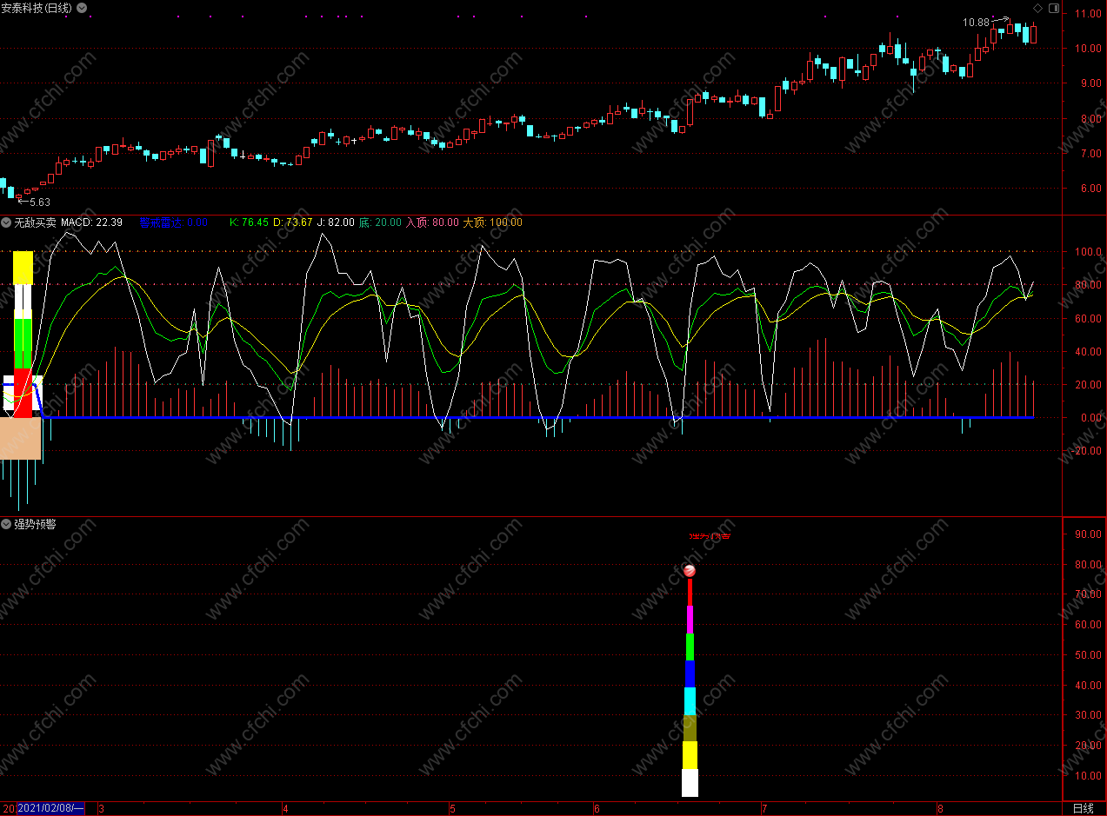
Task: Click the diamond icon at top right
Action: tap(1037, 9)
